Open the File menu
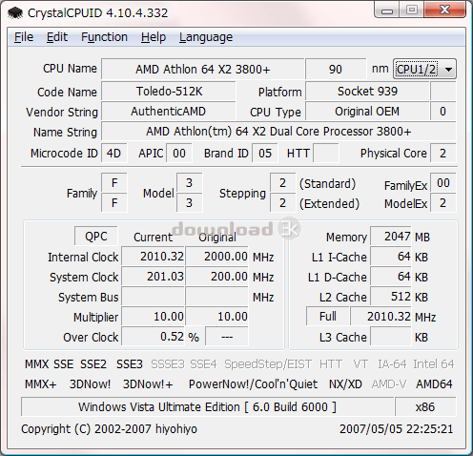Screen dimensions: 473x456 [24, 37]
